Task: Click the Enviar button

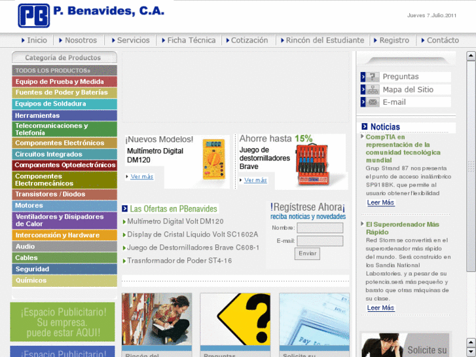Action: pos(307,254)
